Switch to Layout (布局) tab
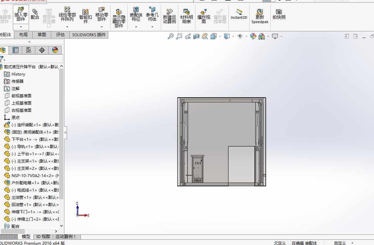This screenshot has width=374, height=245. pyautogui.click(x=23, y=35)
